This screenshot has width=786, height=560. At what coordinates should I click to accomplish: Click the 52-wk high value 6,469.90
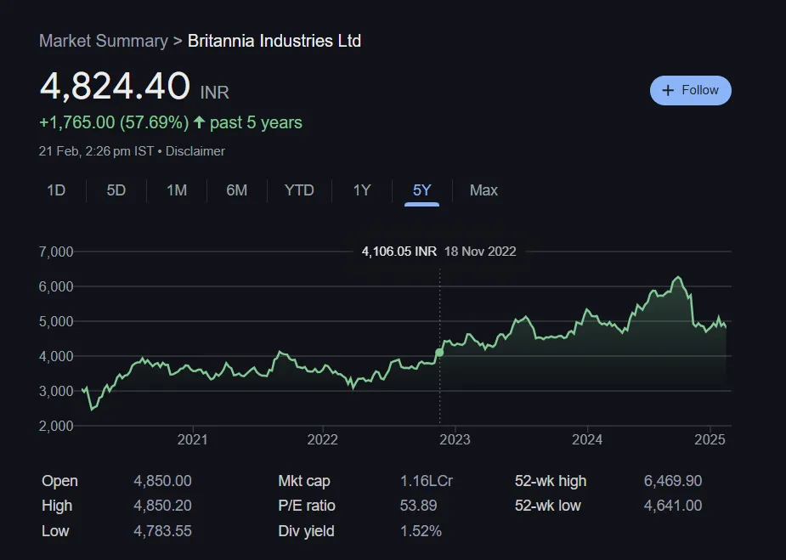pyautogui.click(x=673, y=481)
